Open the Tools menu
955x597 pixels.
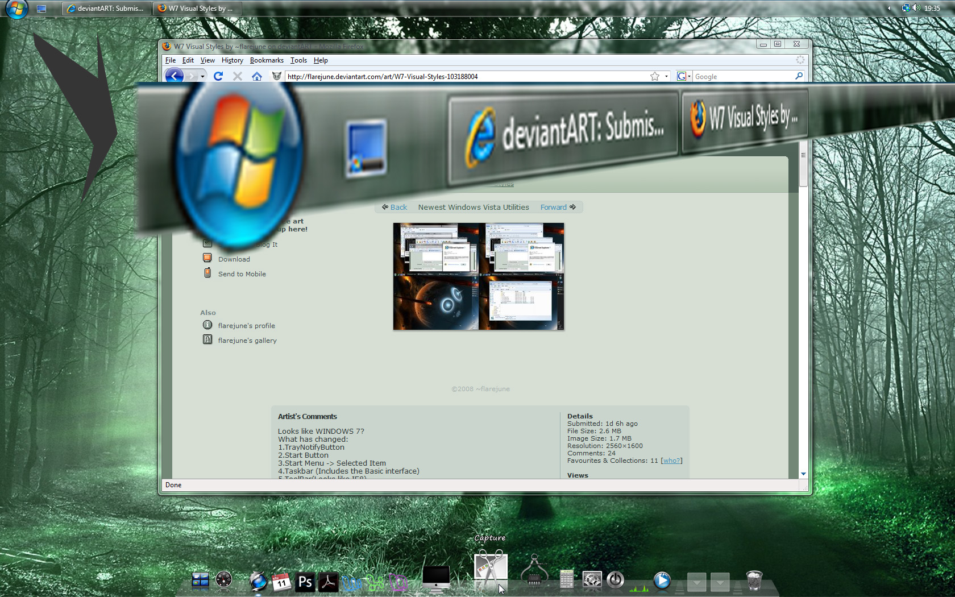[x=298, y=60]
